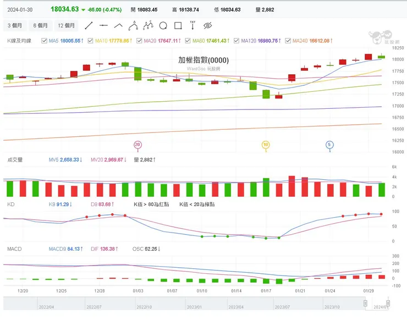Click the K值 < 20為綠點 legend text
Viewport: 407px width, 320px height.
[x=197, y=204]
